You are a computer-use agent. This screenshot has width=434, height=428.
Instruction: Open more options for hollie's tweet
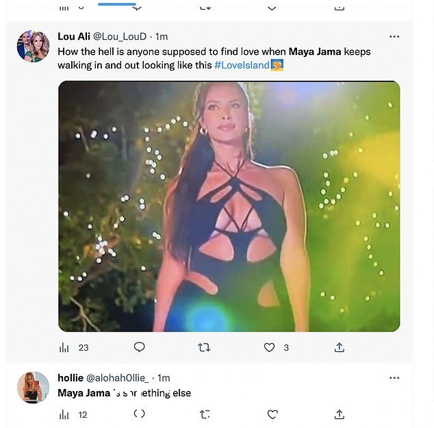pos(394,378)
